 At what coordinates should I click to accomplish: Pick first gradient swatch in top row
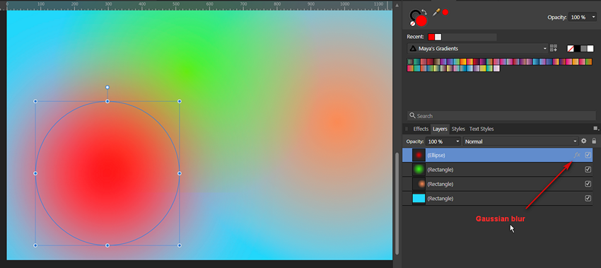point(410,62)
